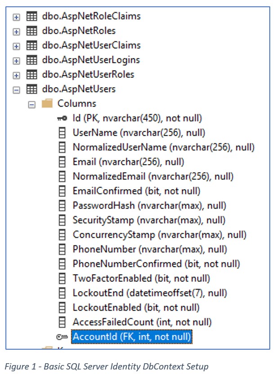Click the table icon next to dbo.AspNetUserLogins
277x374 pixels.
(x=31, y=60)
